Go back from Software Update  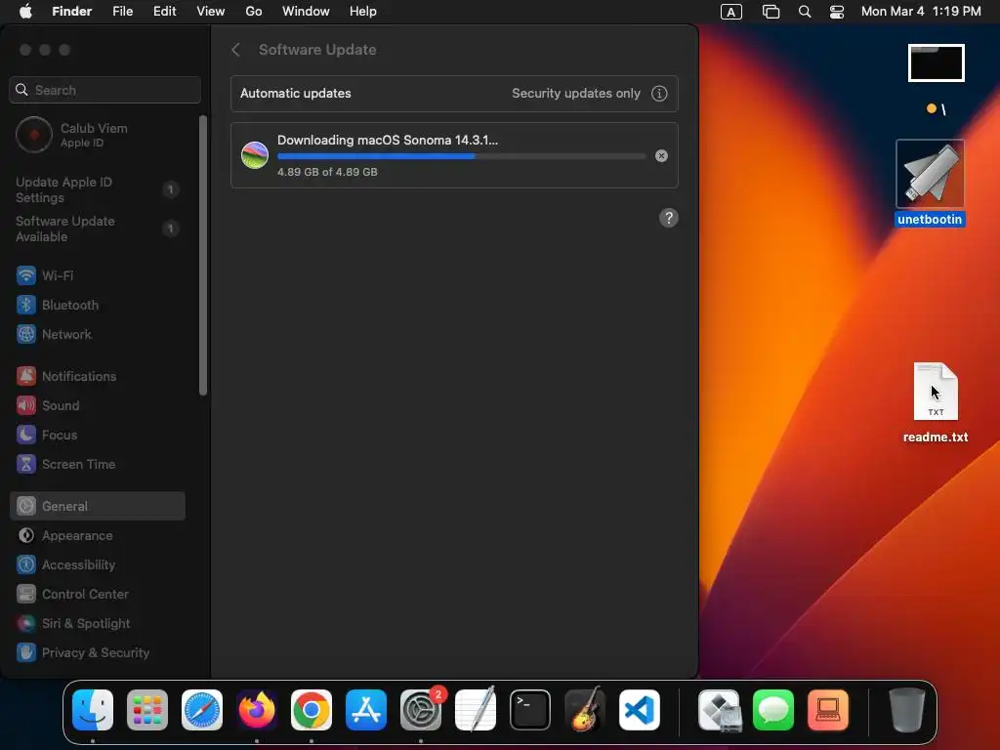point(235,50)
